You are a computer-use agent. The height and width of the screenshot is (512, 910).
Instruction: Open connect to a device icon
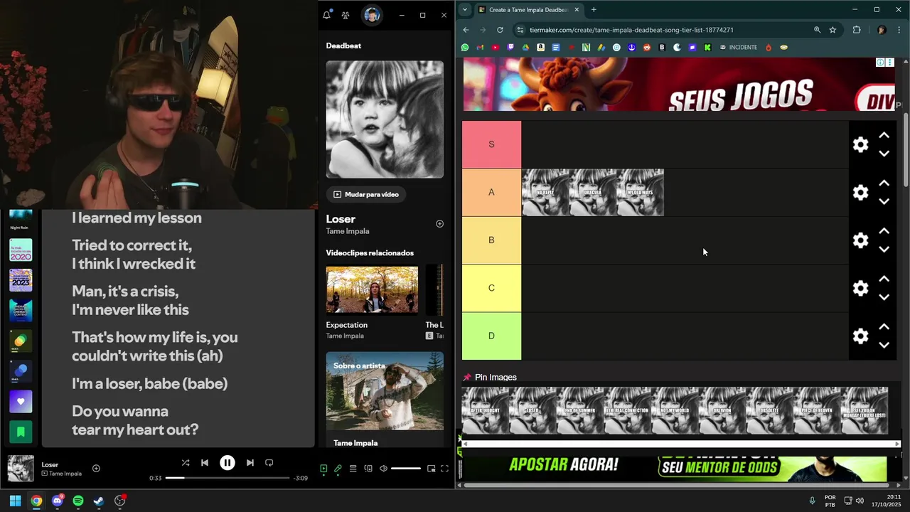368,469
